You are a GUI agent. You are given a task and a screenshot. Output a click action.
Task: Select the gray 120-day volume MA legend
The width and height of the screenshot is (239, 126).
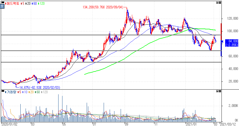44,92
